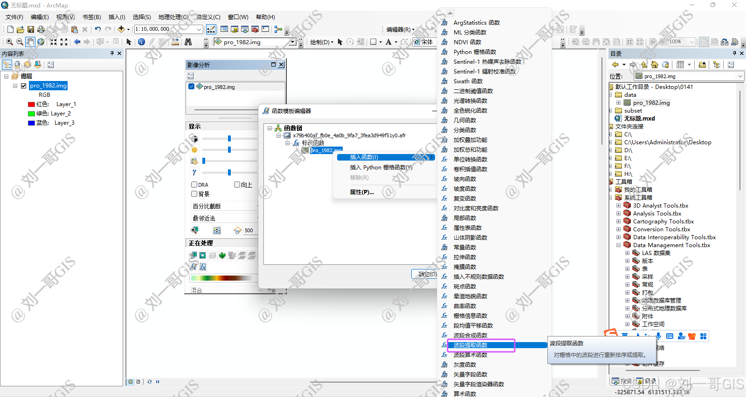746x397 pixels.
Task: Enable the DRA checkbox
Action: [x=194, y=185]
